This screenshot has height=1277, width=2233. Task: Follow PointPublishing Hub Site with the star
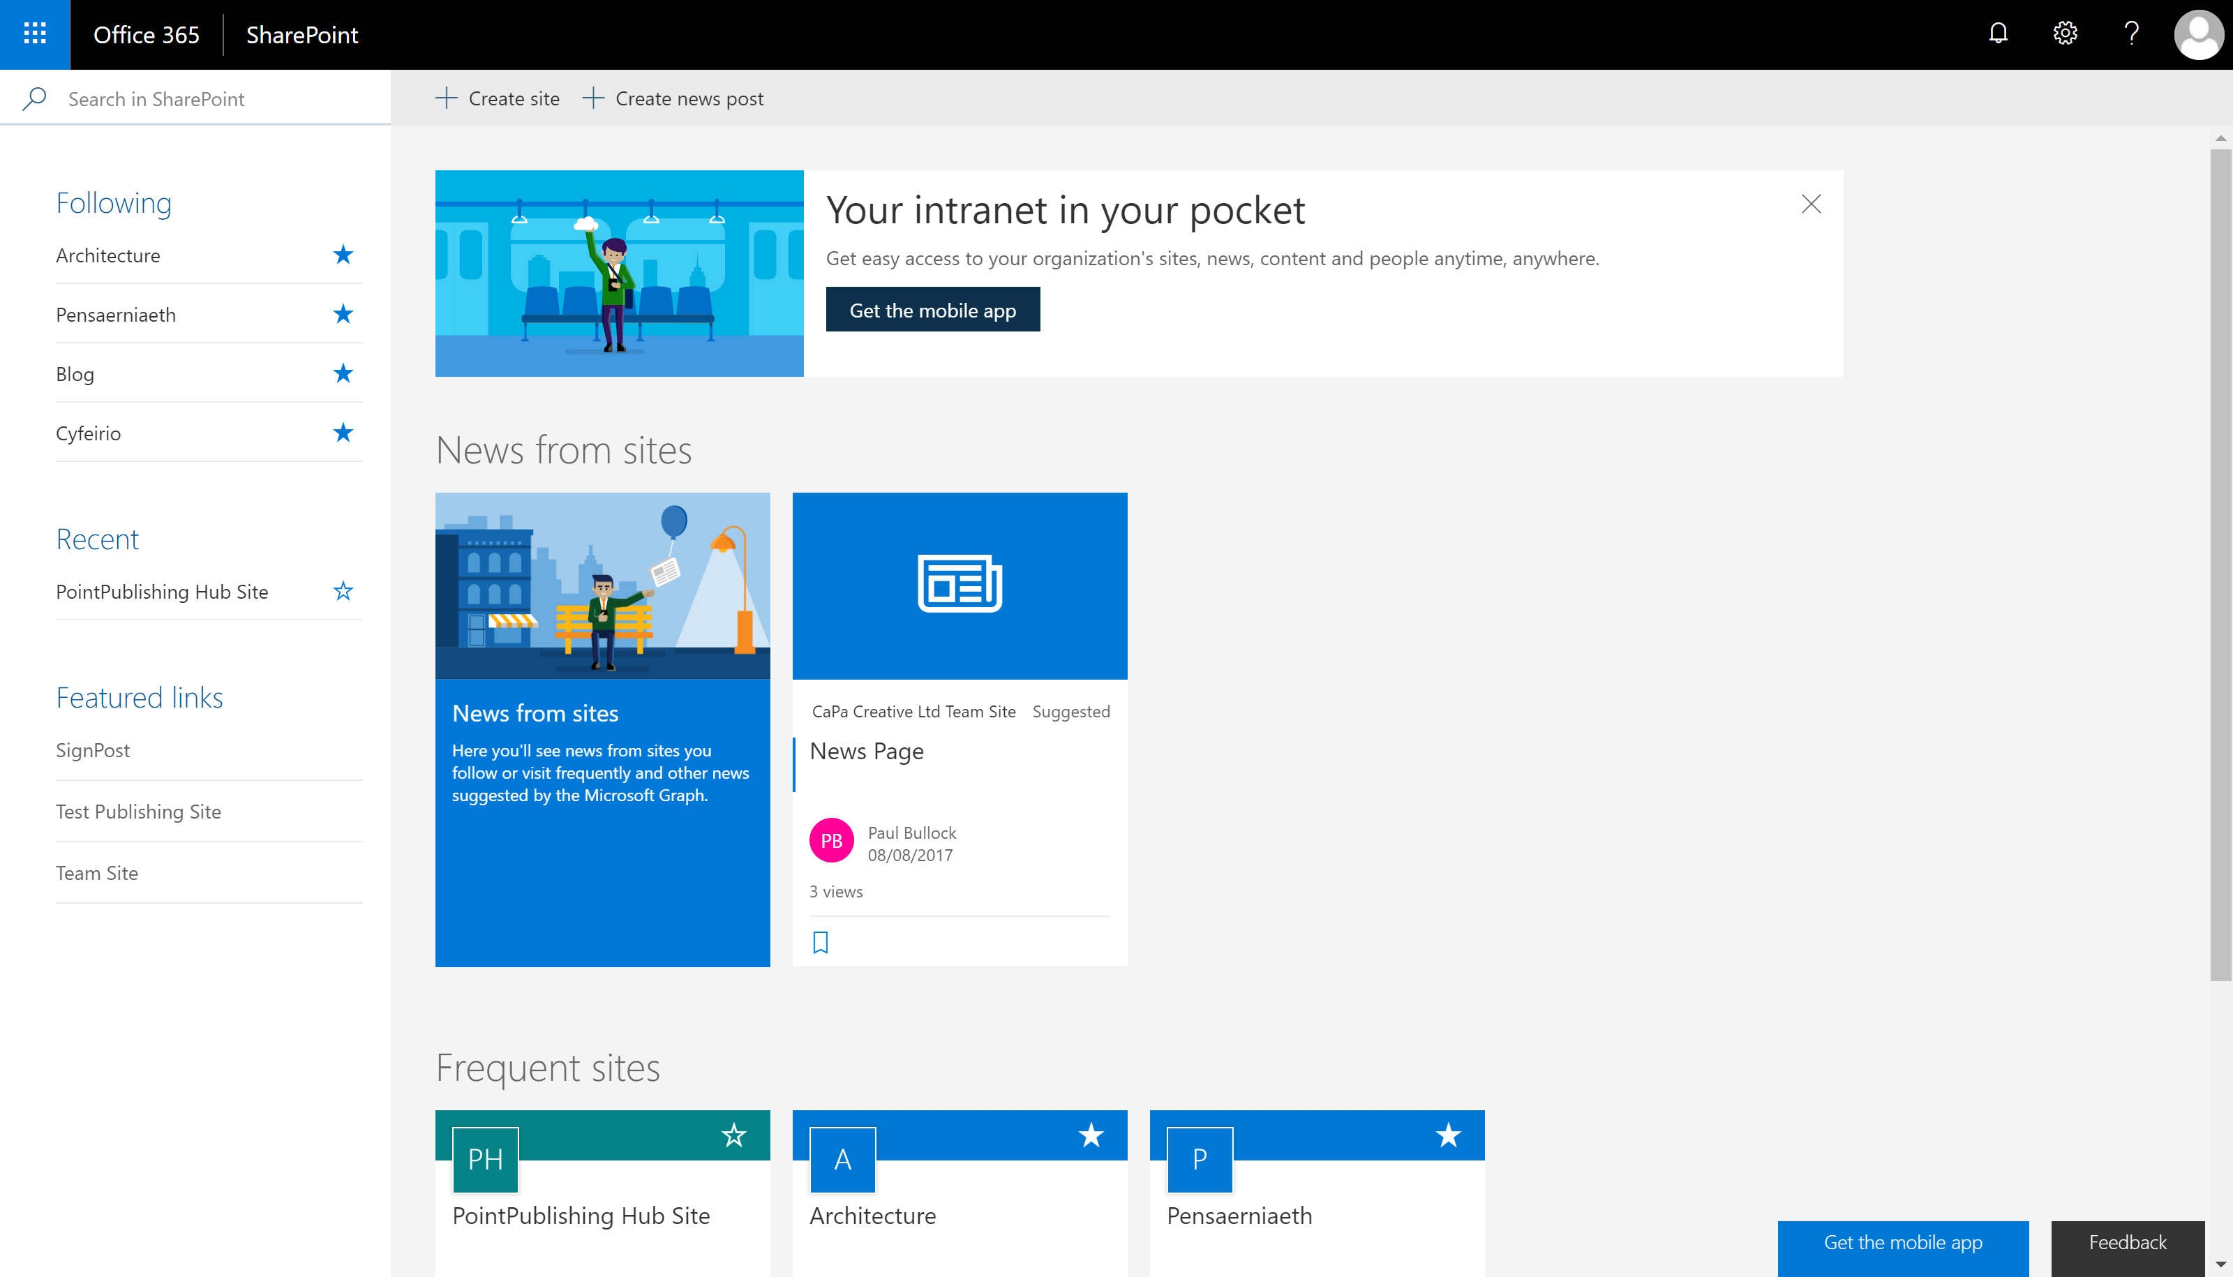click(343, 591)
